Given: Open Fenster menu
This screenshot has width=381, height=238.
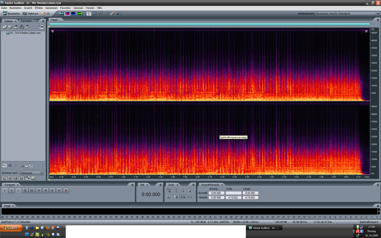Looking at the screenshot, I should coord(90,8).
